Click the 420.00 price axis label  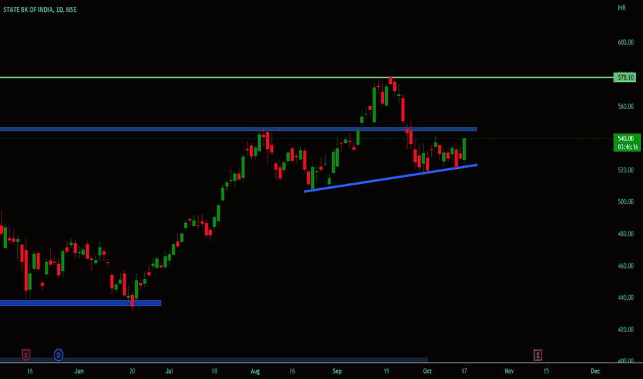coord(626,329)
